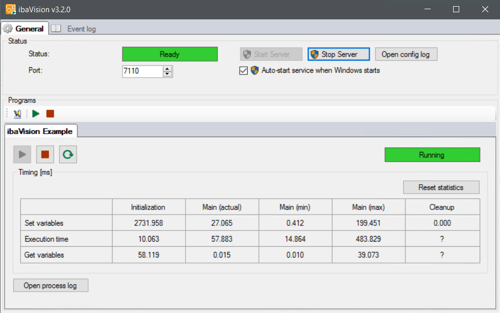500x313 pixels.
Task: Click the Cleanup column header
Action: (442, 207)
